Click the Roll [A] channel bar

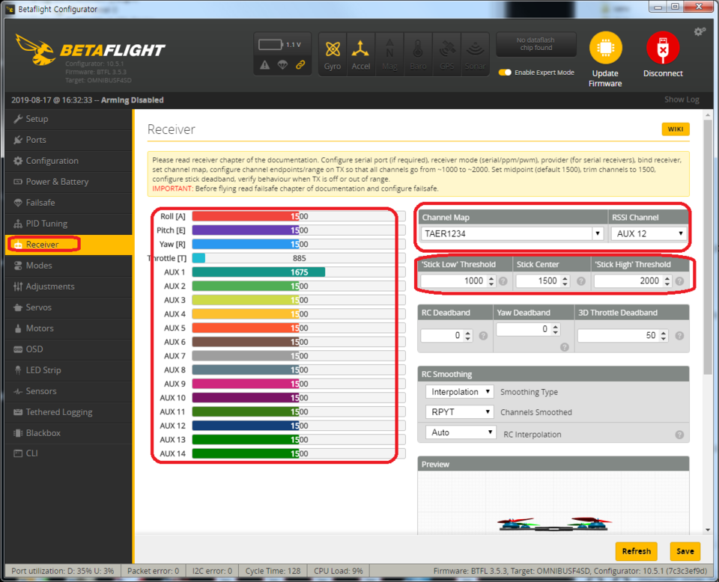299,216
